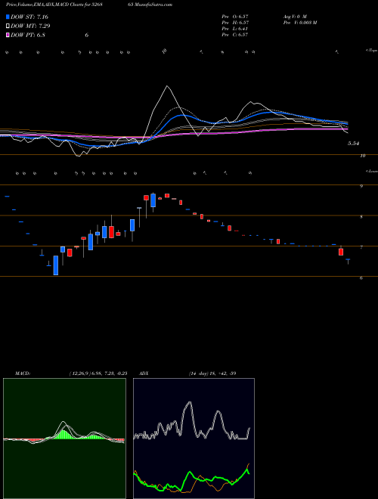
Task: Click the '<-Lows' marker label
Action: tap(371, 171)
